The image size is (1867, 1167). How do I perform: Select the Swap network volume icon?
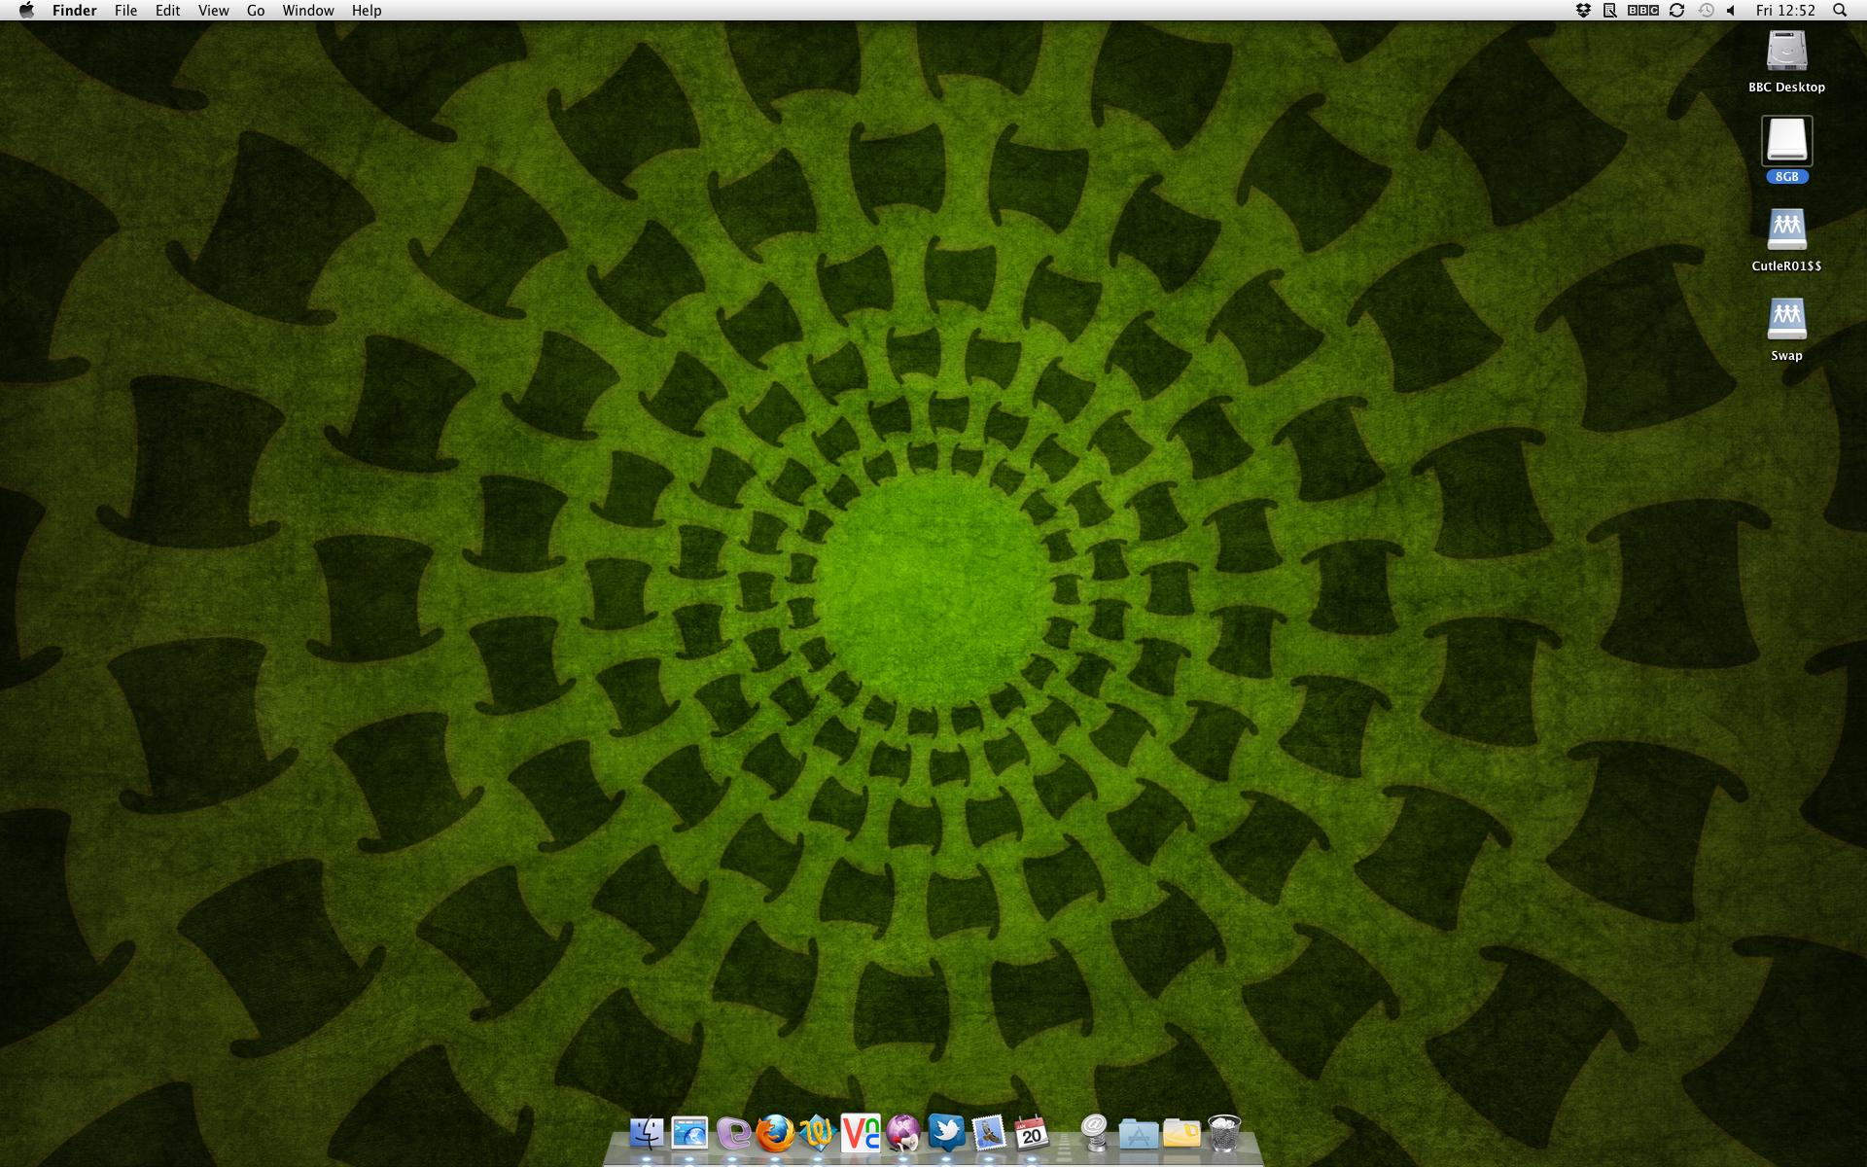pyautogui.click(x=1786, y=319)
